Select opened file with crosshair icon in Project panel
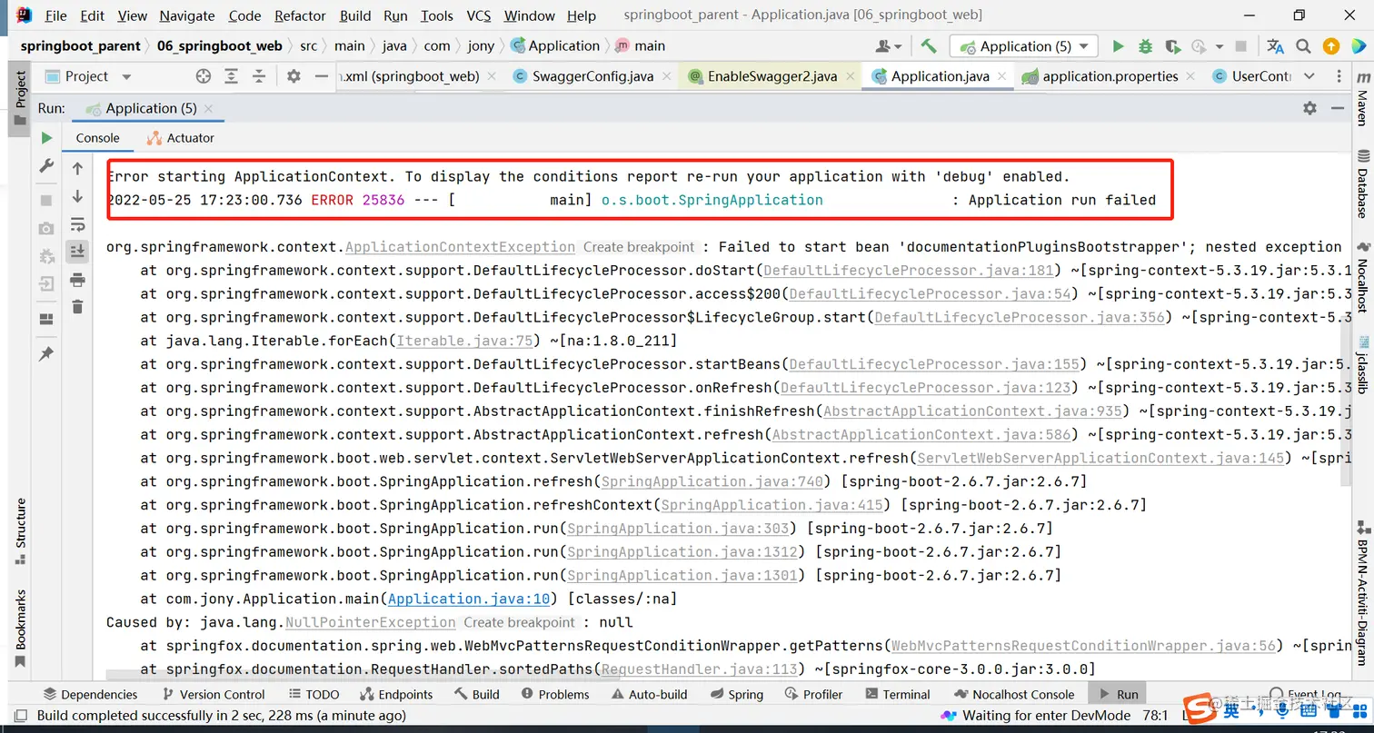This screenshot has height=733, width=1374. [204, 76]
